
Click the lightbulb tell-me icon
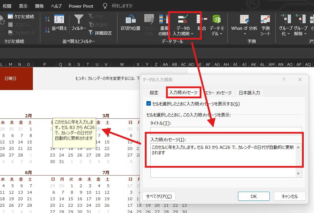[x=105, y=6]
